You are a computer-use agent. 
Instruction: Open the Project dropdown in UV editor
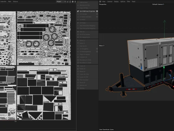[x=61, y=1]
